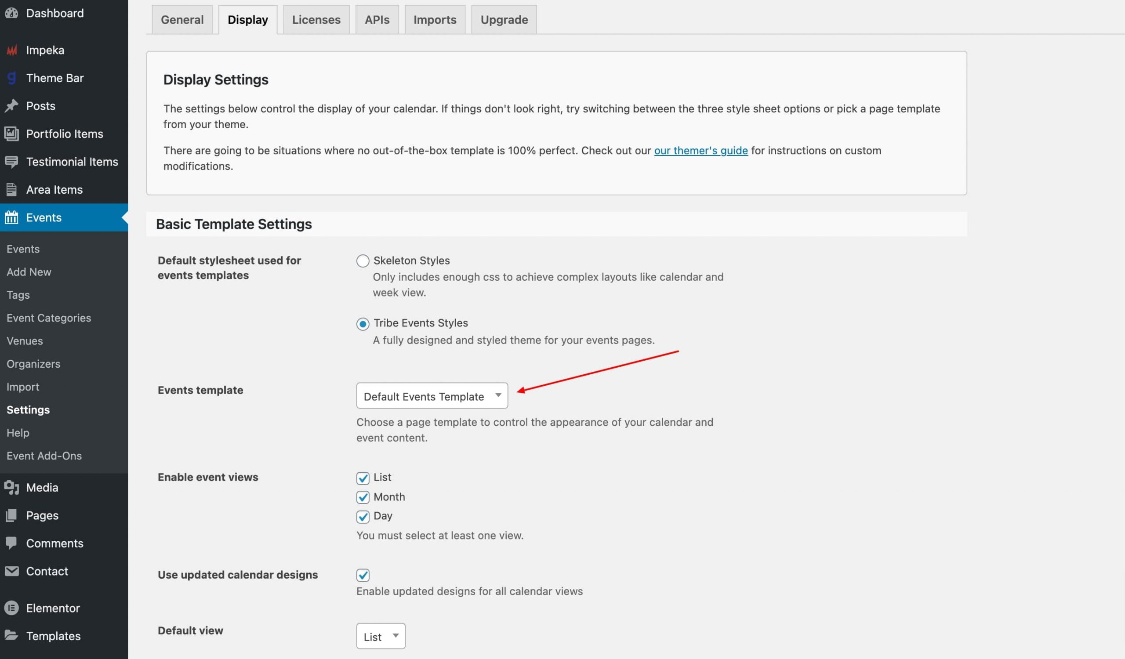Open the Events template dropdown
Screen dimensions: 1125x659
pos(432,396)
